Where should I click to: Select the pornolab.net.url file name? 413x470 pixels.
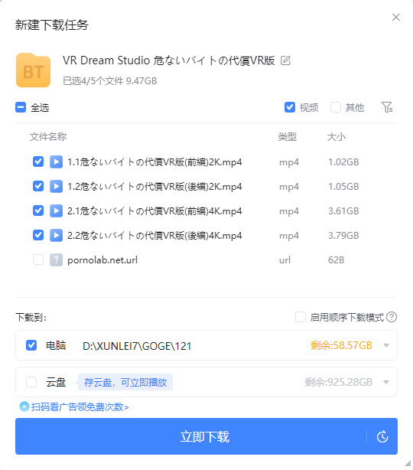(x=102, y=260)
